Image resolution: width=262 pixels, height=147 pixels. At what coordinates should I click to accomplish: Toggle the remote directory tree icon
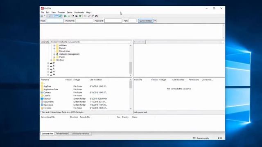(56, 16)
